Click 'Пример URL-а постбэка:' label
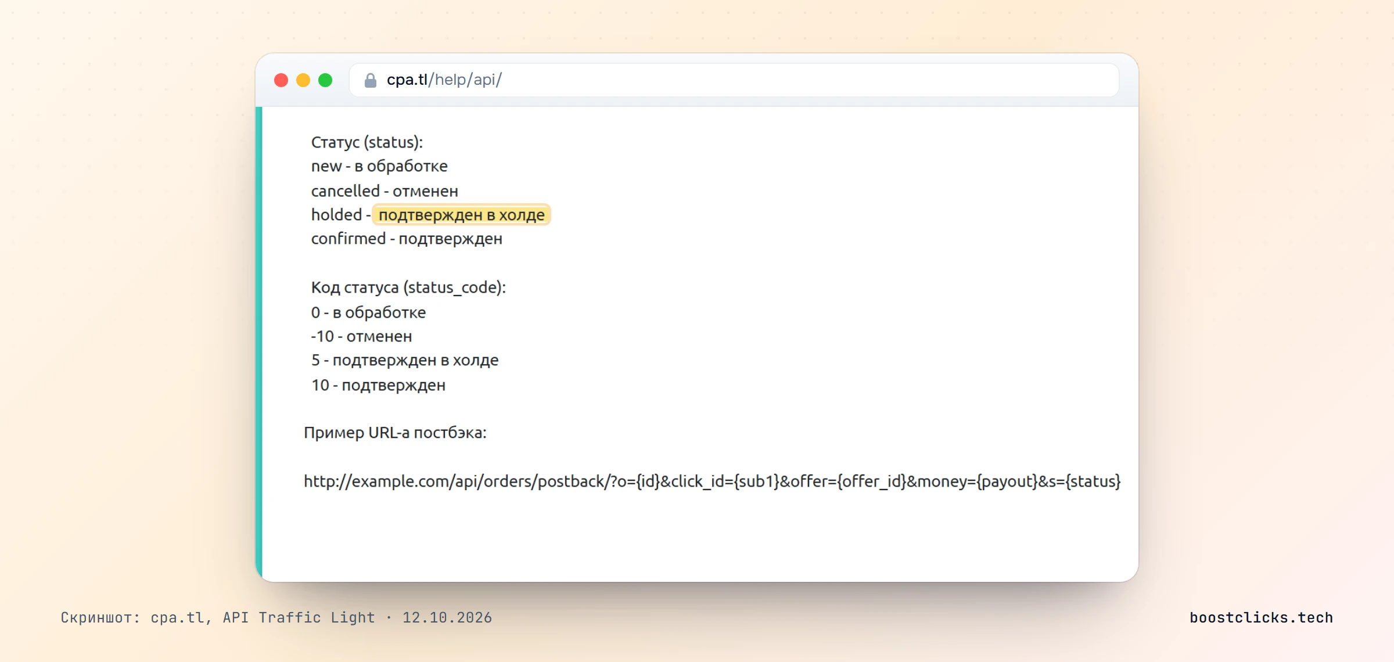1394x662 pixels. point(395,433)
